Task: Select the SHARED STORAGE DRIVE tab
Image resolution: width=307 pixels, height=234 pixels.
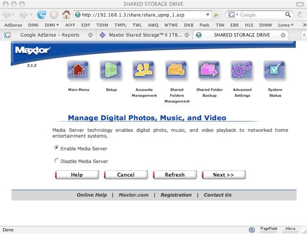Action: 242,35
